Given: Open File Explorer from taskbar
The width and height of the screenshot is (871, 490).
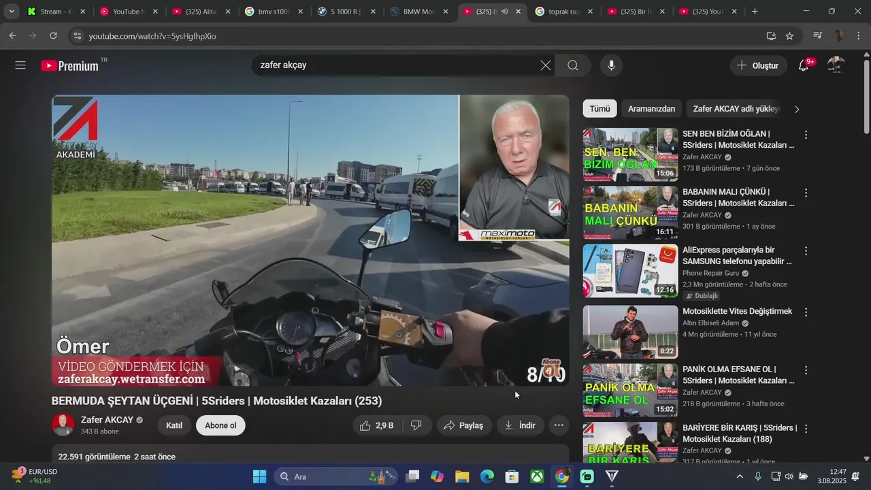Looking at the screenshot, I should (462, 476).
